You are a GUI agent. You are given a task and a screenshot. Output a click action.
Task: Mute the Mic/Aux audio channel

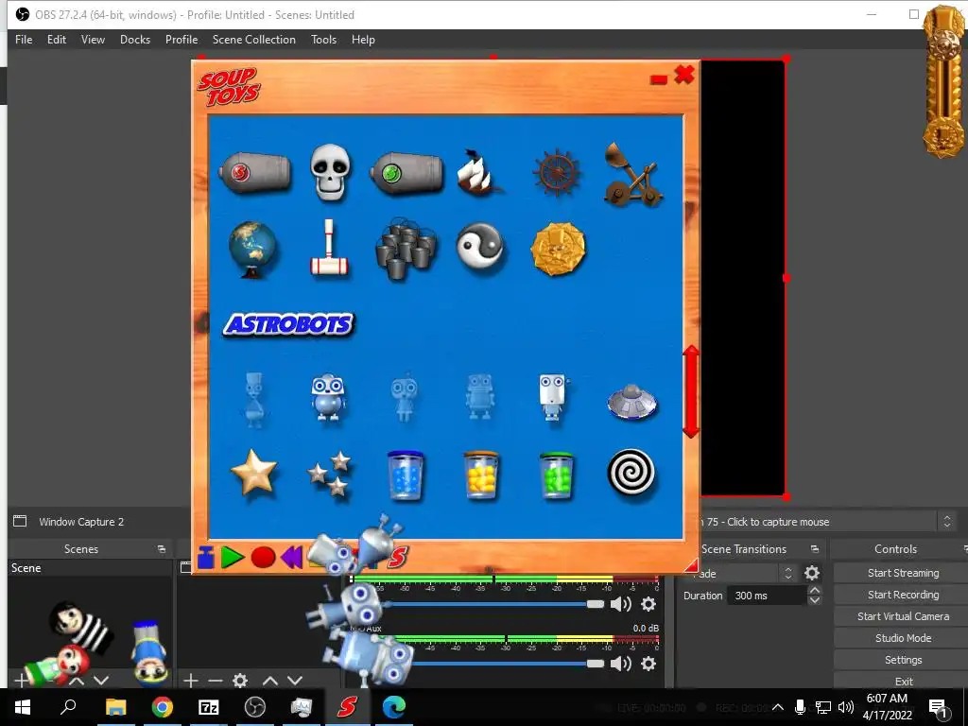tap(620, 664)
